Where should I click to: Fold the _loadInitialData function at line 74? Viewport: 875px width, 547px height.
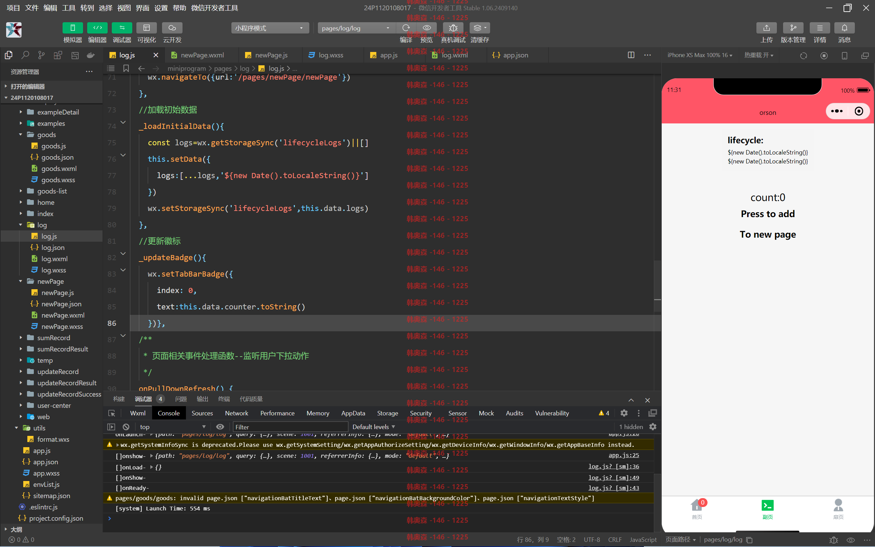coord(123,122)
